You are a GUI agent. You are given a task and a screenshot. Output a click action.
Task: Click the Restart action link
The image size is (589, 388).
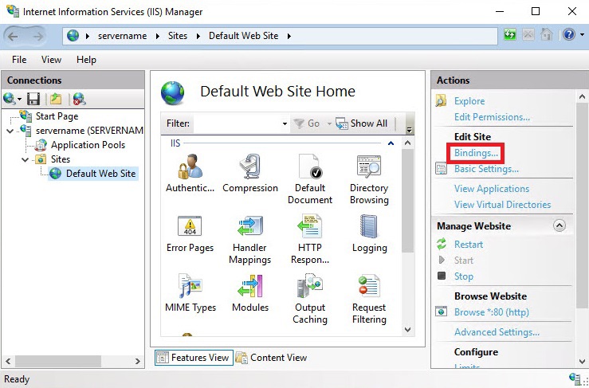coord(469,245)
